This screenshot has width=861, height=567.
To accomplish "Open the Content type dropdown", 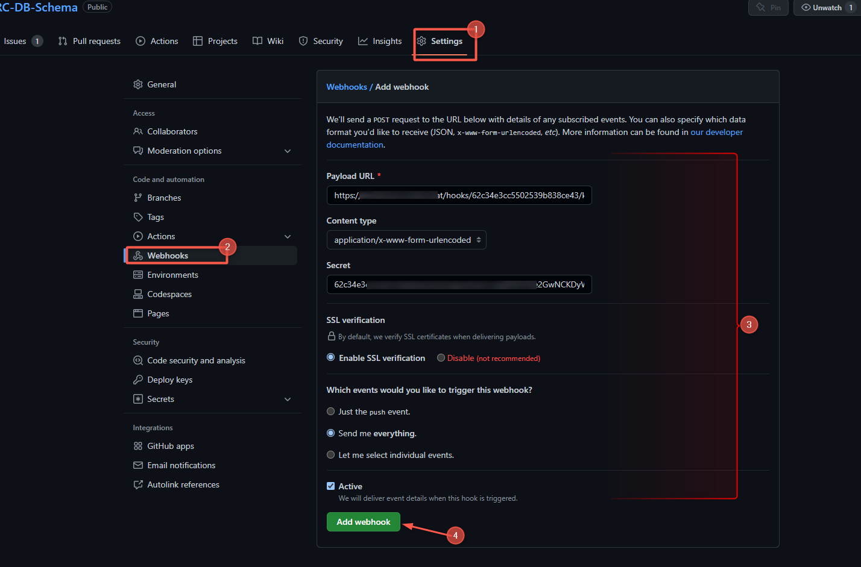I will point(406,240).
